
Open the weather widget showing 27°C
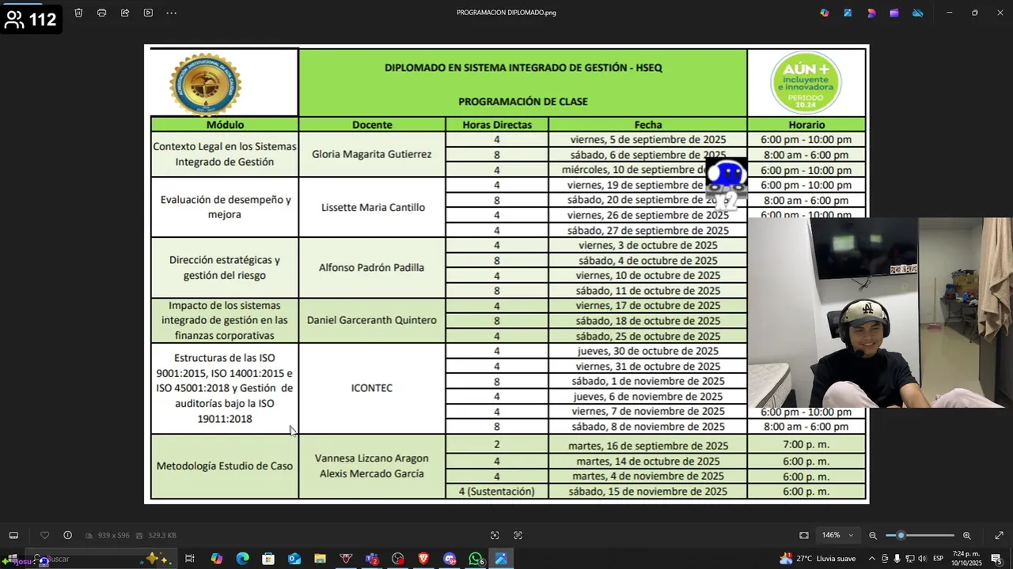point(818,559)
